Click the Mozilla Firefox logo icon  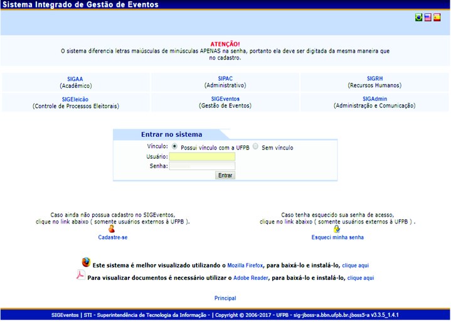[86, 262]
